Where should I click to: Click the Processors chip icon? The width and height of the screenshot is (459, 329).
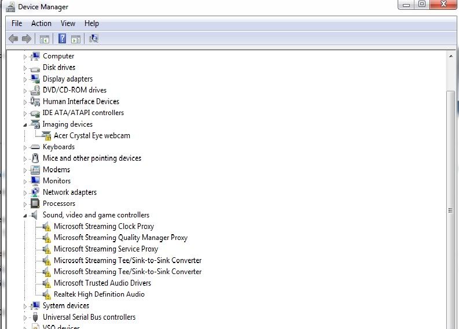pyautogui.click(x=35, y=204)
